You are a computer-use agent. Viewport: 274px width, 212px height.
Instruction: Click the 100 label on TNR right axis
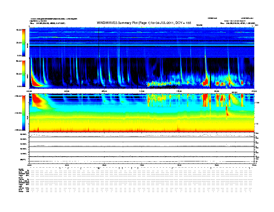(x=257, y=103)
